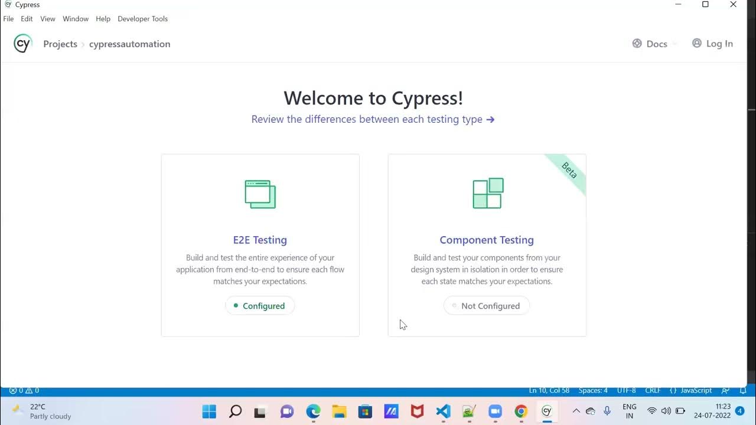Open the Docs dropdown menu
The image size is (756, 425).
[654, 44]
